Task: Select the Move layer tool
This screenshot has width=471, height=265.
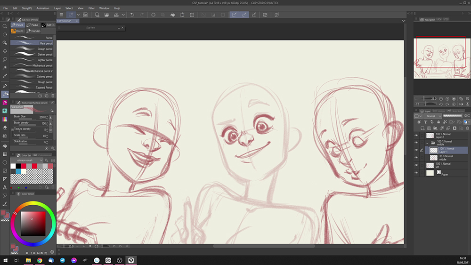Action: click(x=5, y=51)
